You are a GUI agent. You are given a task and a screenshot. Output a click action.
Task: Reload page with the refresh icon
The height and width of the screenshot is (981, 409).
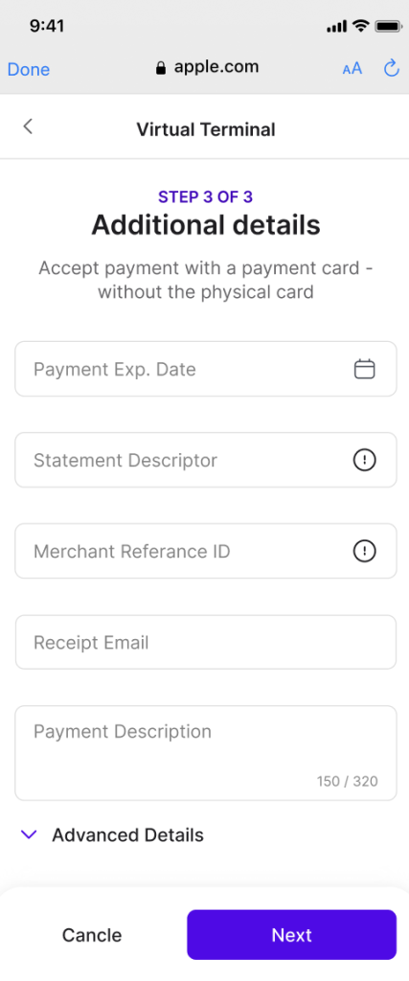[x=392, y=68]
